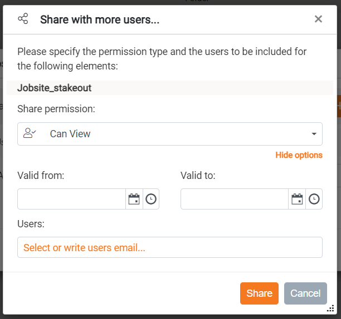The image size is (341, 319).
Task: Open the Valid from time picker
Action: point(151,199)
